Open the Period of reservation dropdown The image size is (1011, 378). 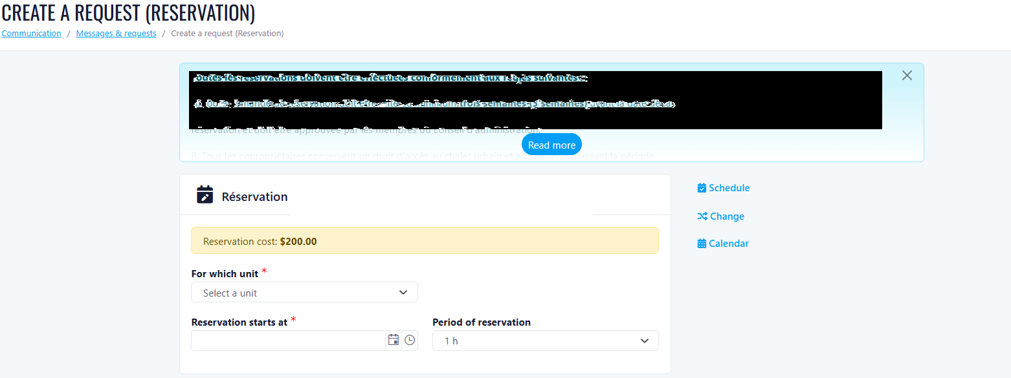545,341
